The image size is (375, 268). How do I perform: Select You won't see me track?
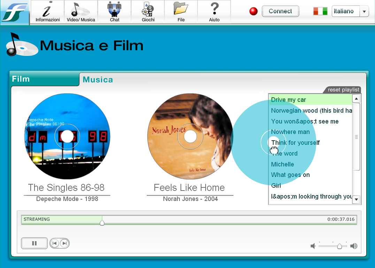pos(311,121)
